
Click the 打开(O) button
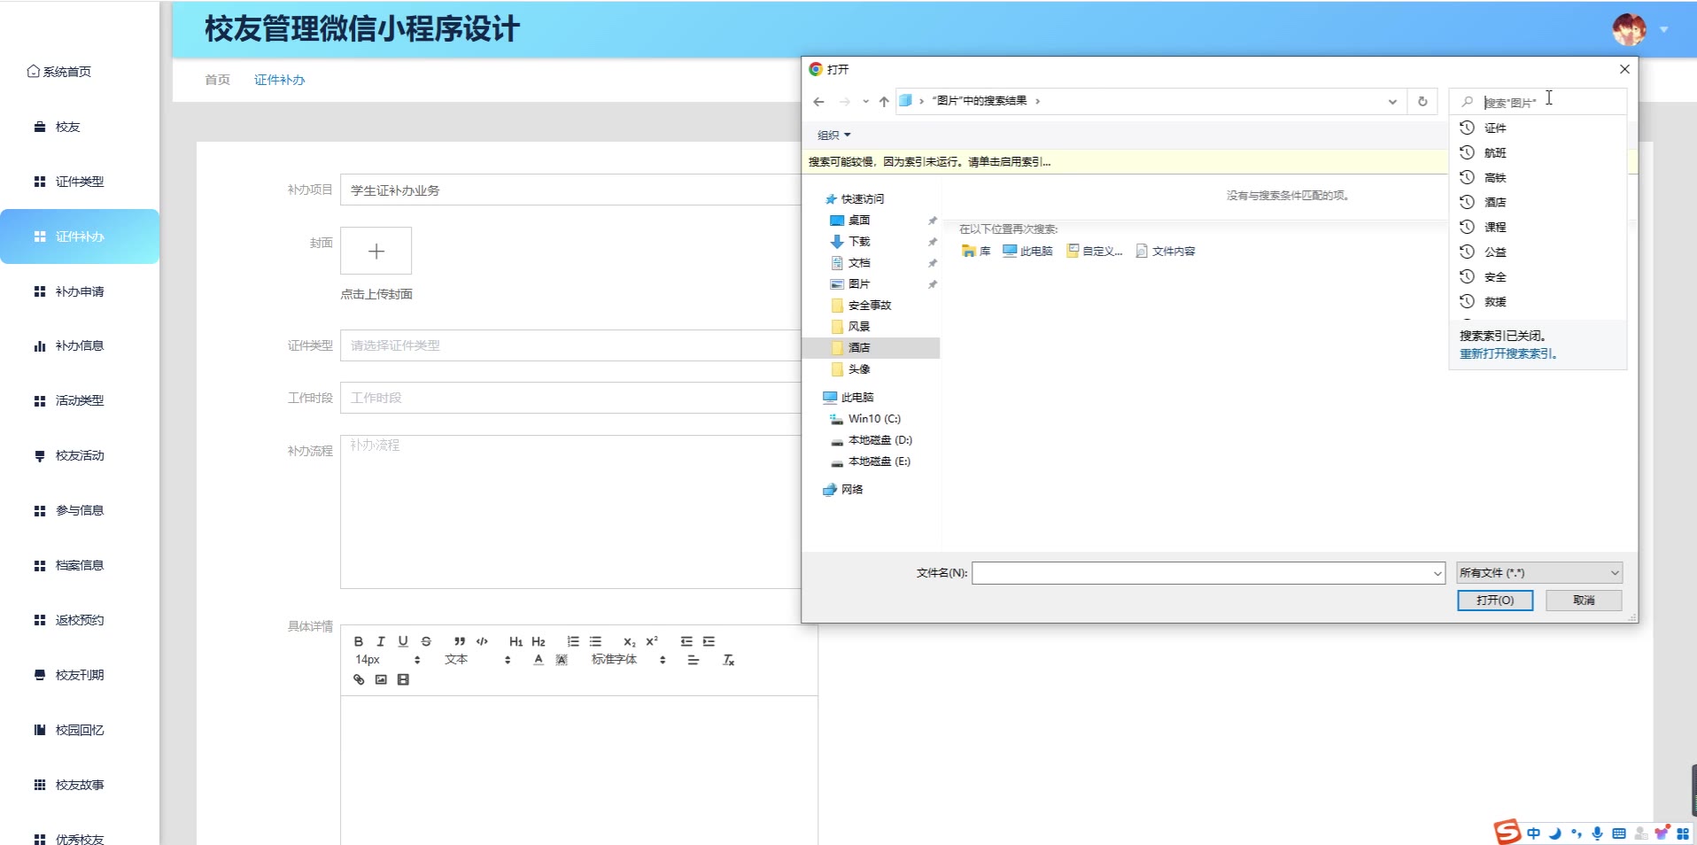(x=1495, y=601)
